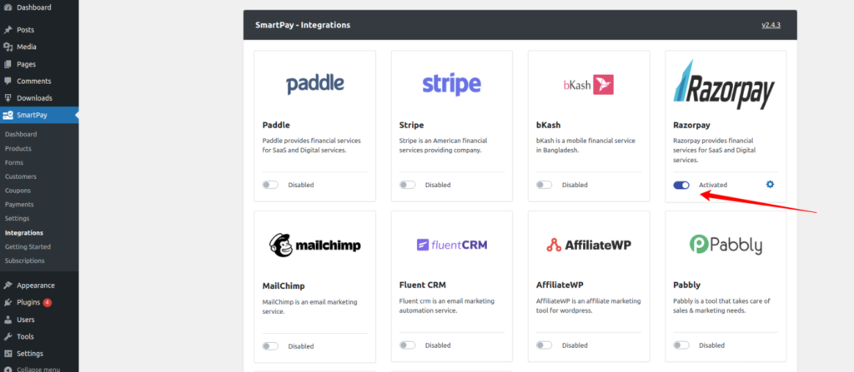Open Razorpay settings gear icon
Screen dimensions: 854x372
pos(770,185)
